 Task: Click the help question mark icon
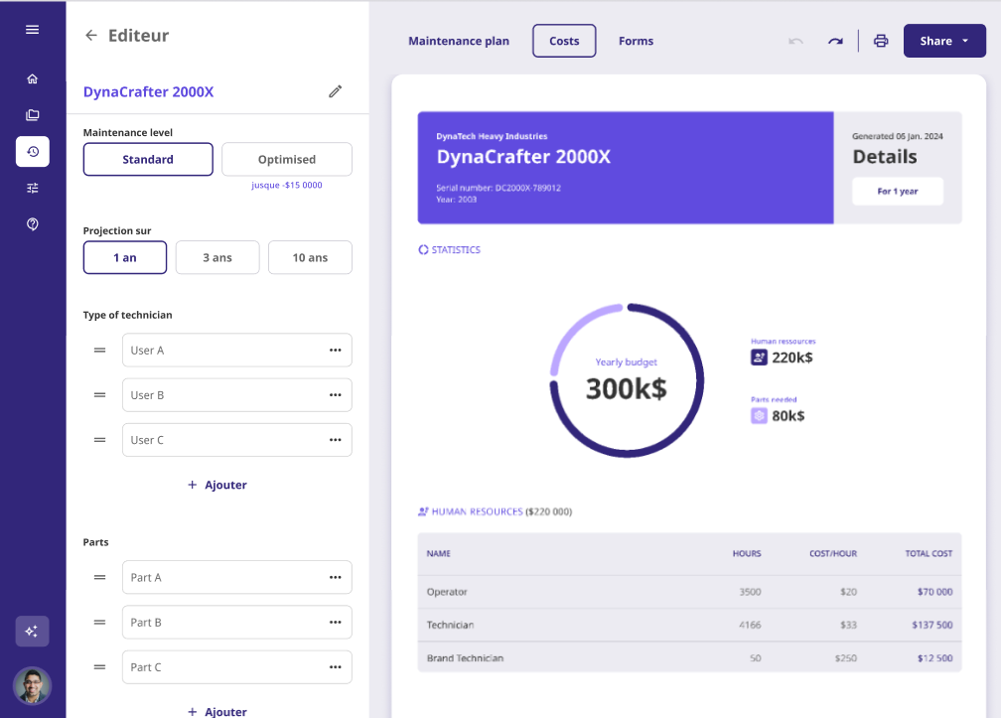(x=32, y=224)
